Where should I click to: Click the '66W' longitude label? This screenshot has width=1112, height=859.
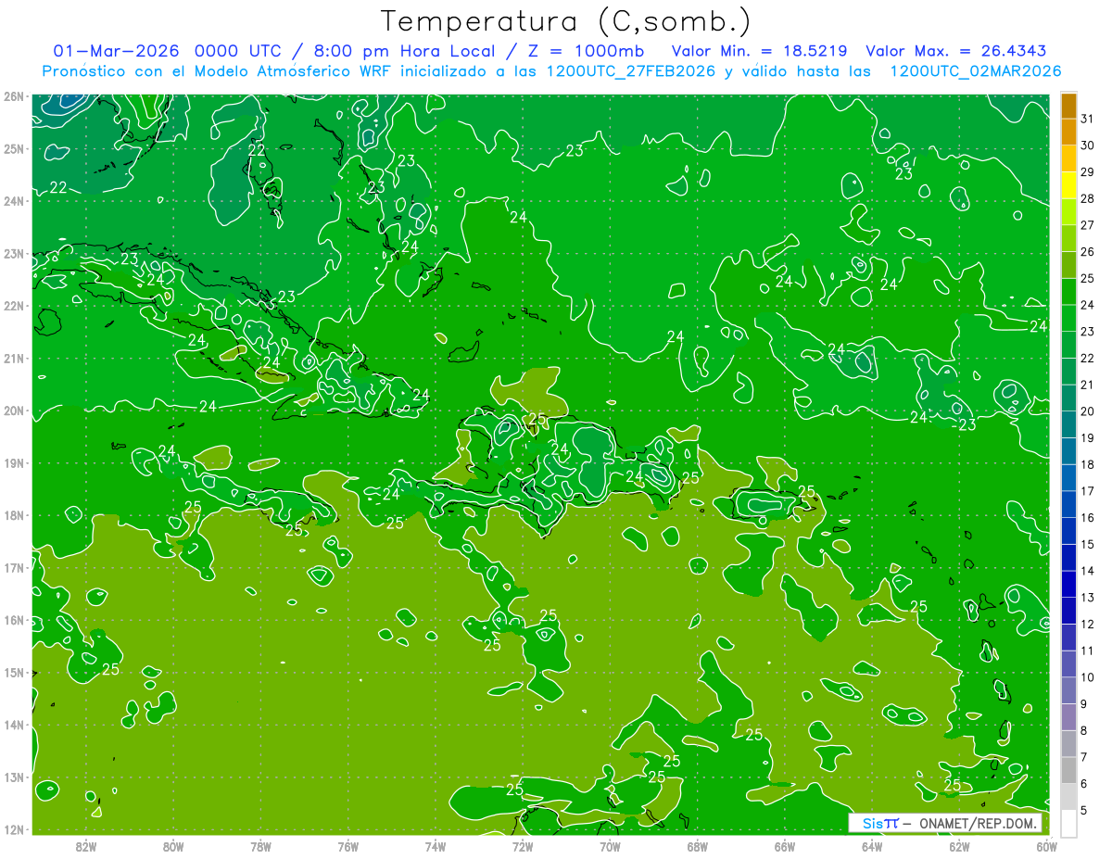pos(785,846)
